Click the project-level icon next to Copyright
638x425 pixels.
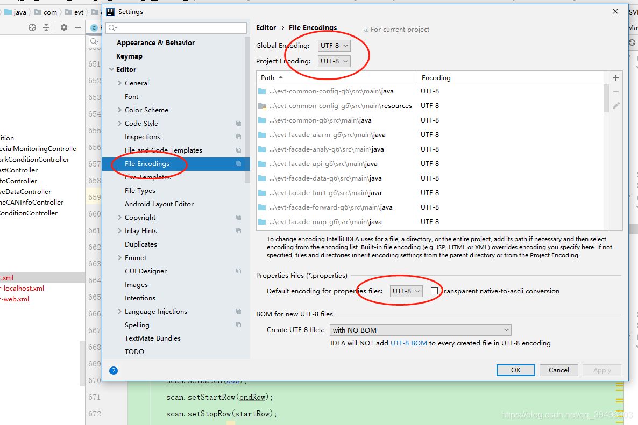point(238,218)
